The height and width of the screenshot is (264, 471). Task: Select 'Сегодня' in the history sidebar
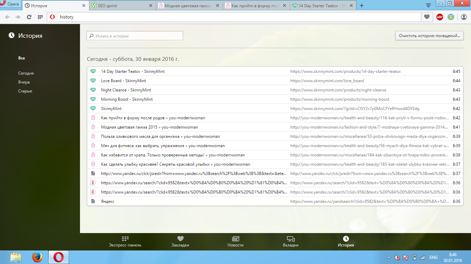click(26, 73)
